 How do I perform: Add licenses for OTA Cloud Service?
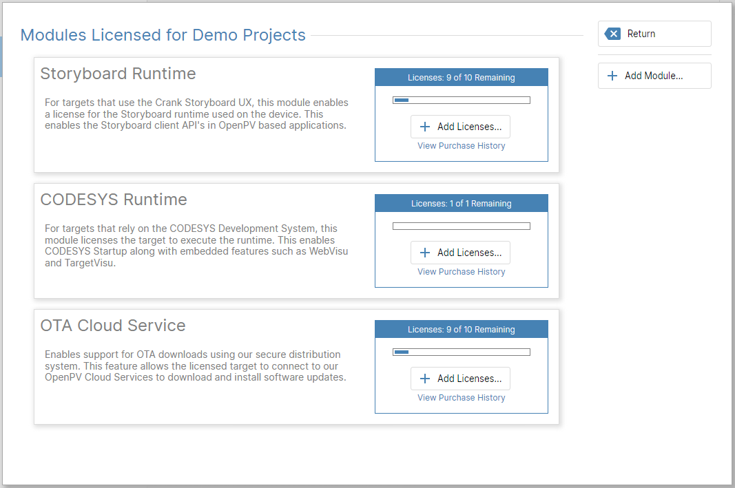460,379
